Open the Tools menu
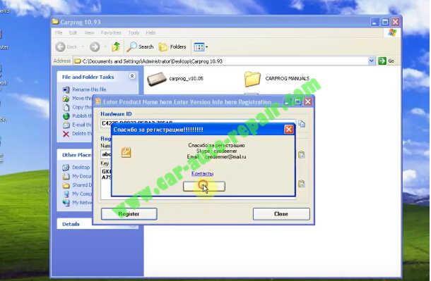The image size is (431, 281). tap(134, 32)
